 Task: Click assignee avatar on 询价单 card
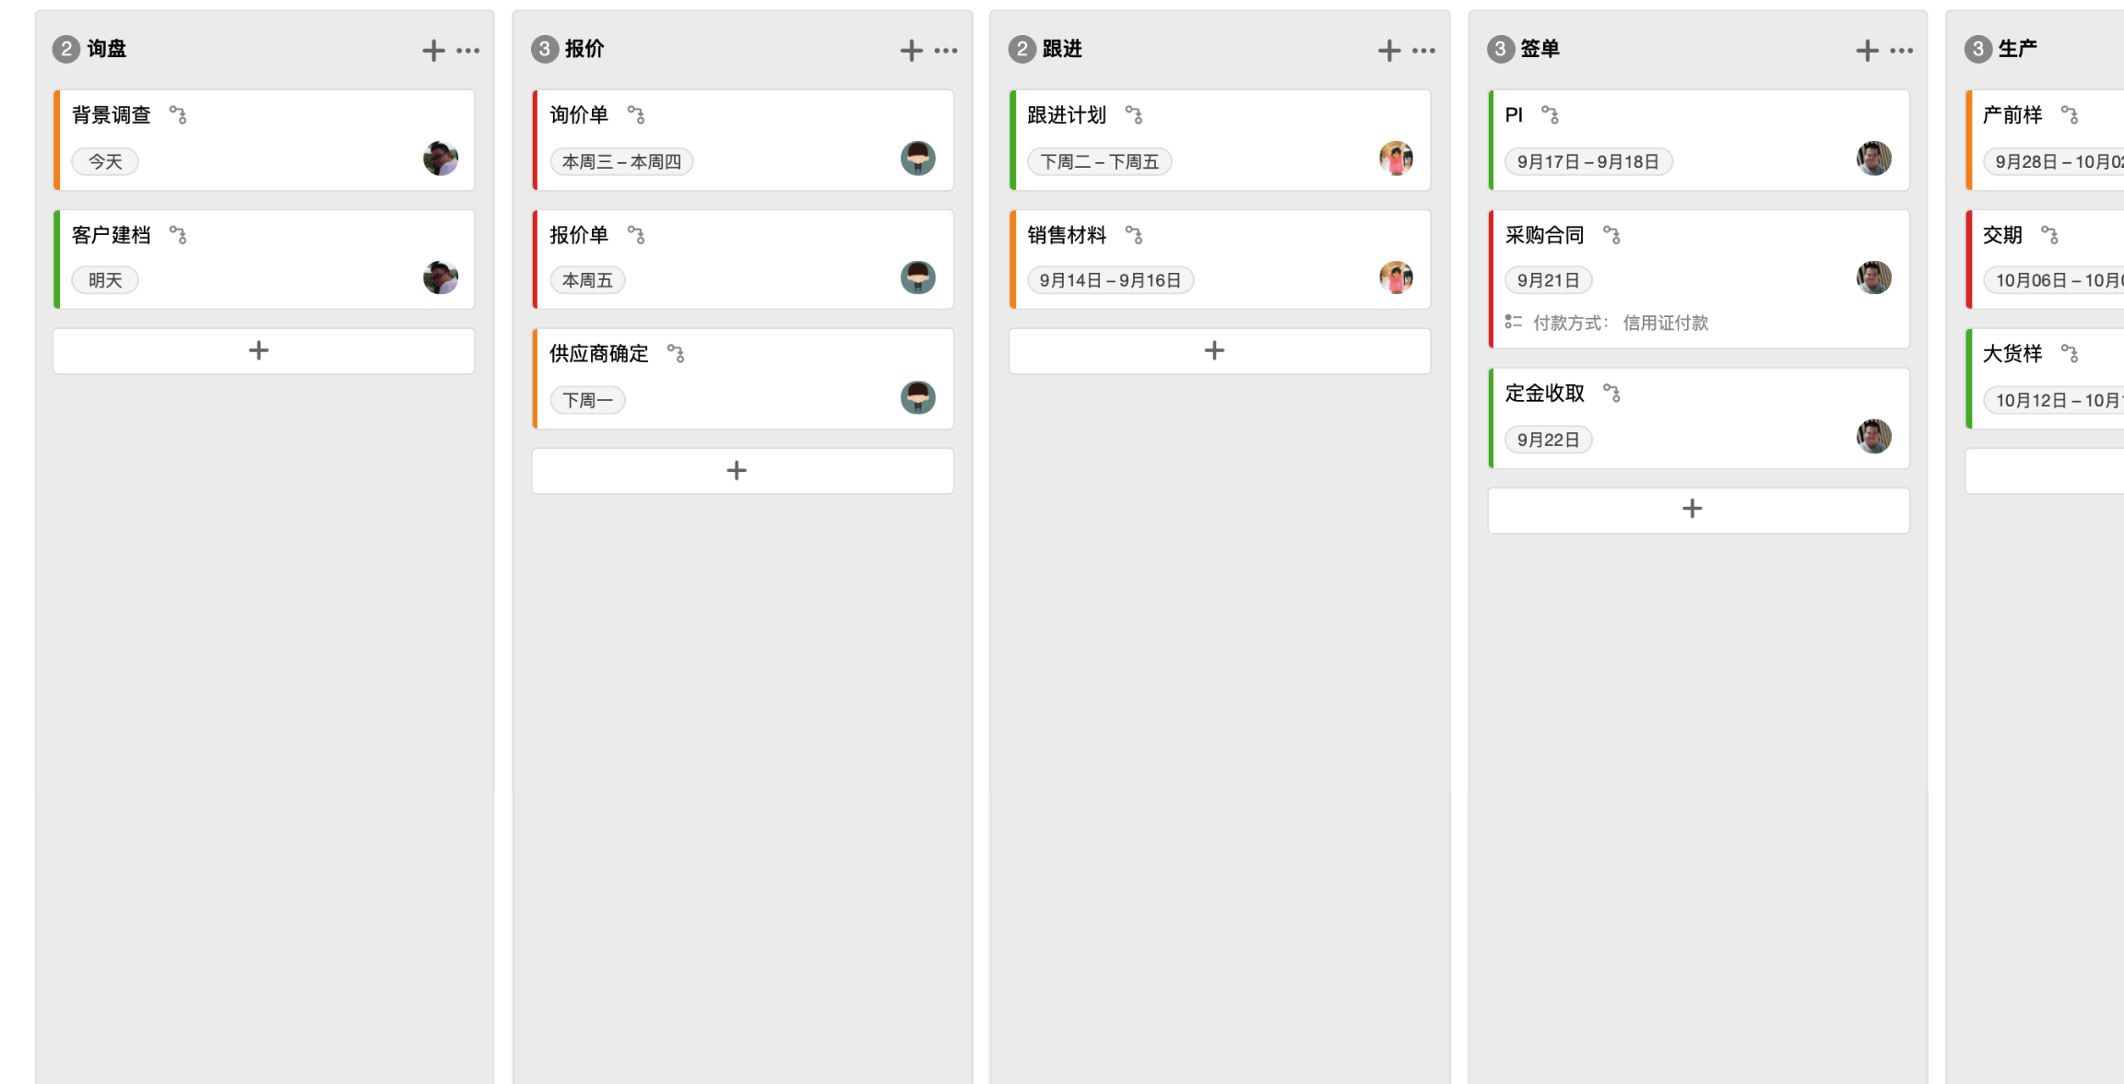click(918, 159)
